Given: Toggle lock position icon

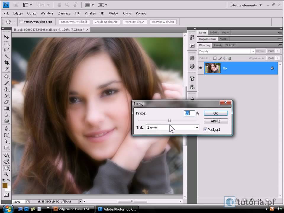Looking at the screenshot, I should (x=225, y=58).
